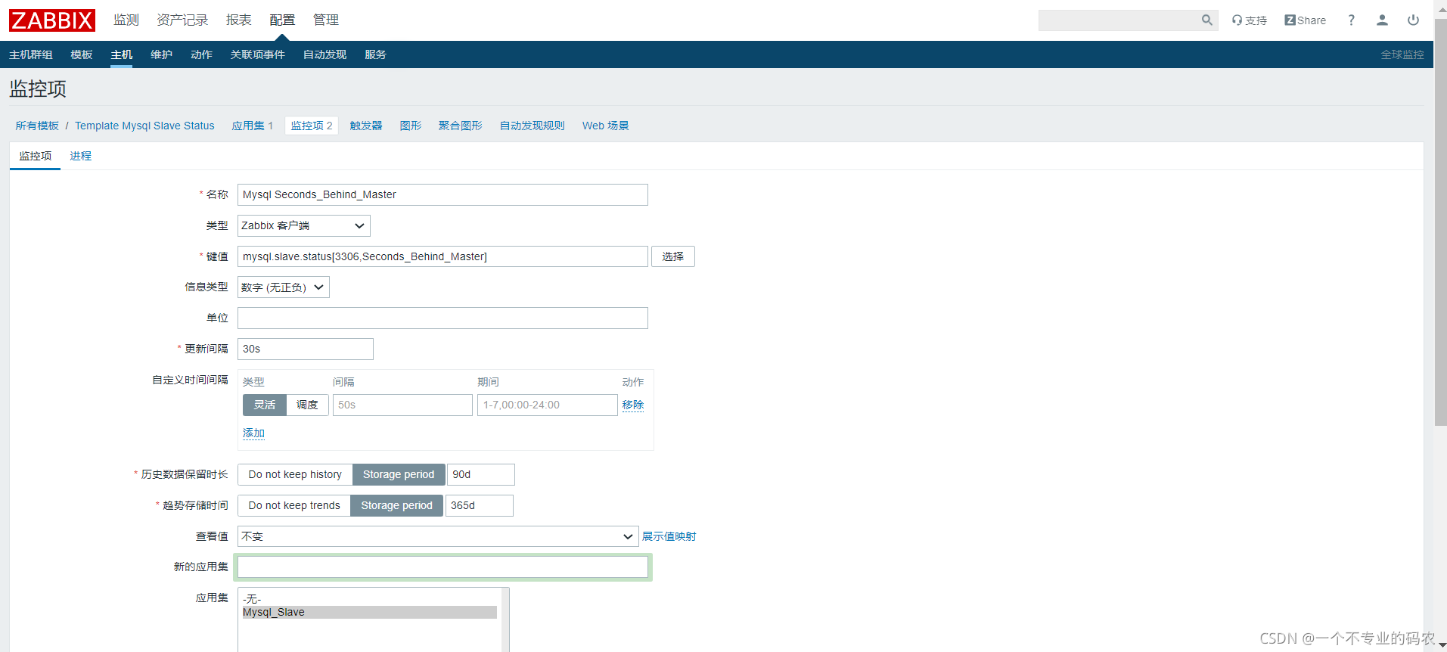
Task: Expand the 类型 Zabbix 客户端 dropdown
Action: [x=304, y=225]
